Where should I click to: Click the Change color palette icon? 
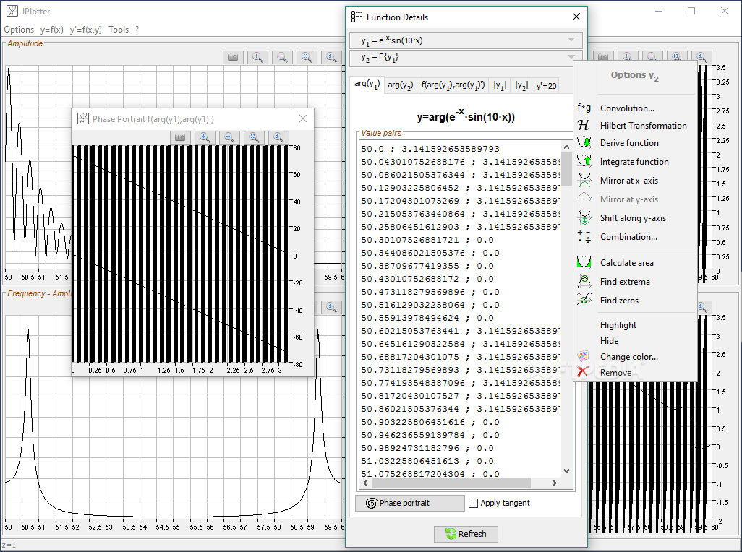(x=583, y=356)
